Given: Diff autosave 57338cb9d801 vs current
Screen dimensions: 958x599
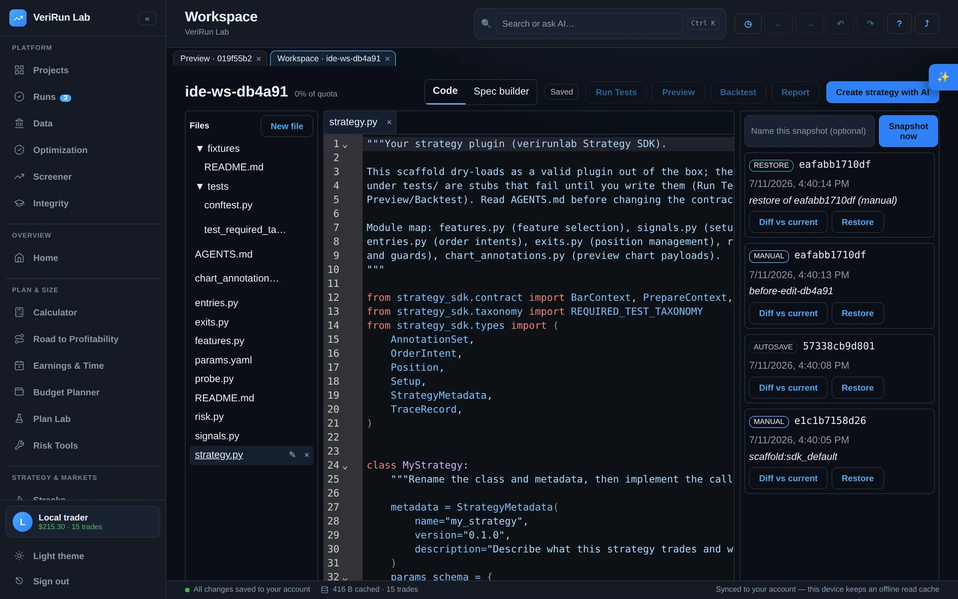Looking at the screenshot, I should pyautogui.click(x=788, y=388).
